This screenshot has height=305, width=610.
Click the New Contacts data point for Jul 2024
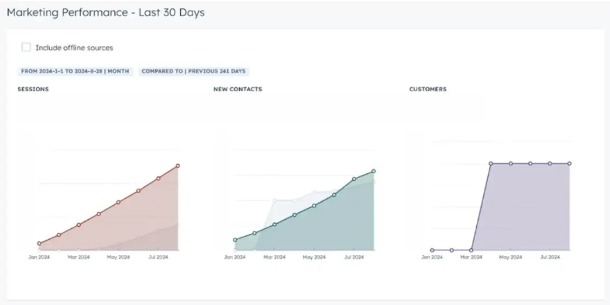(354, 179)
